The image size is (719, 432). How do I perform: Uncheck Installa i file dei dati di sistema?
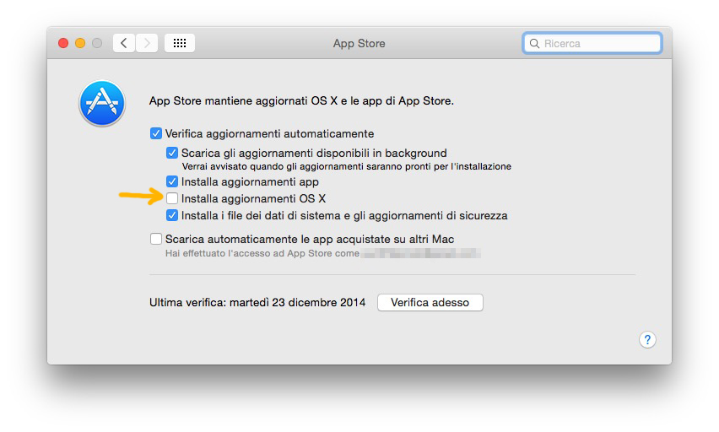(172, 215)
